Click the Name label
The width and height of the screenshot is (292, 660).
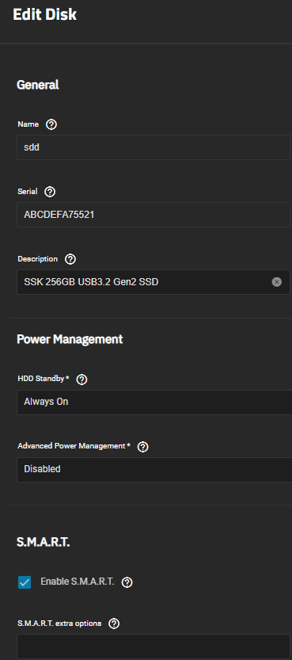[28, 124]
